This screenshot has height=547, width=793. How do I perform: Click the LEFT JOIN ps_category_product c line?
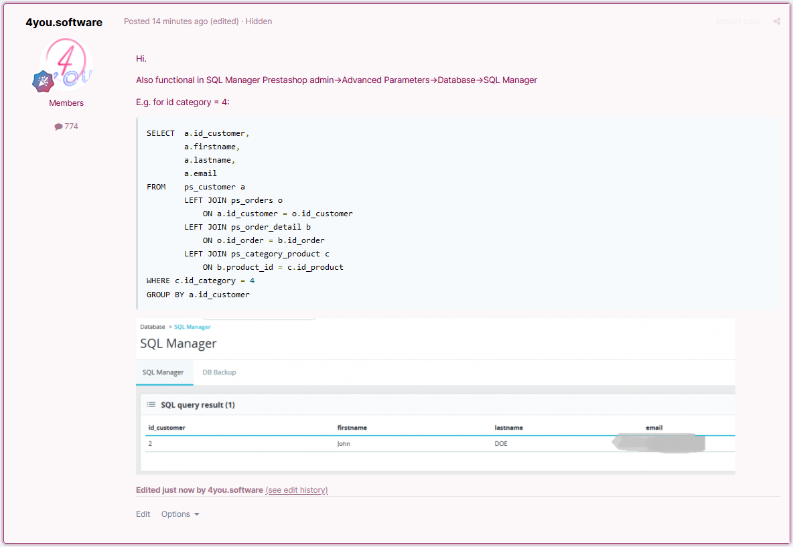[257, 254]
